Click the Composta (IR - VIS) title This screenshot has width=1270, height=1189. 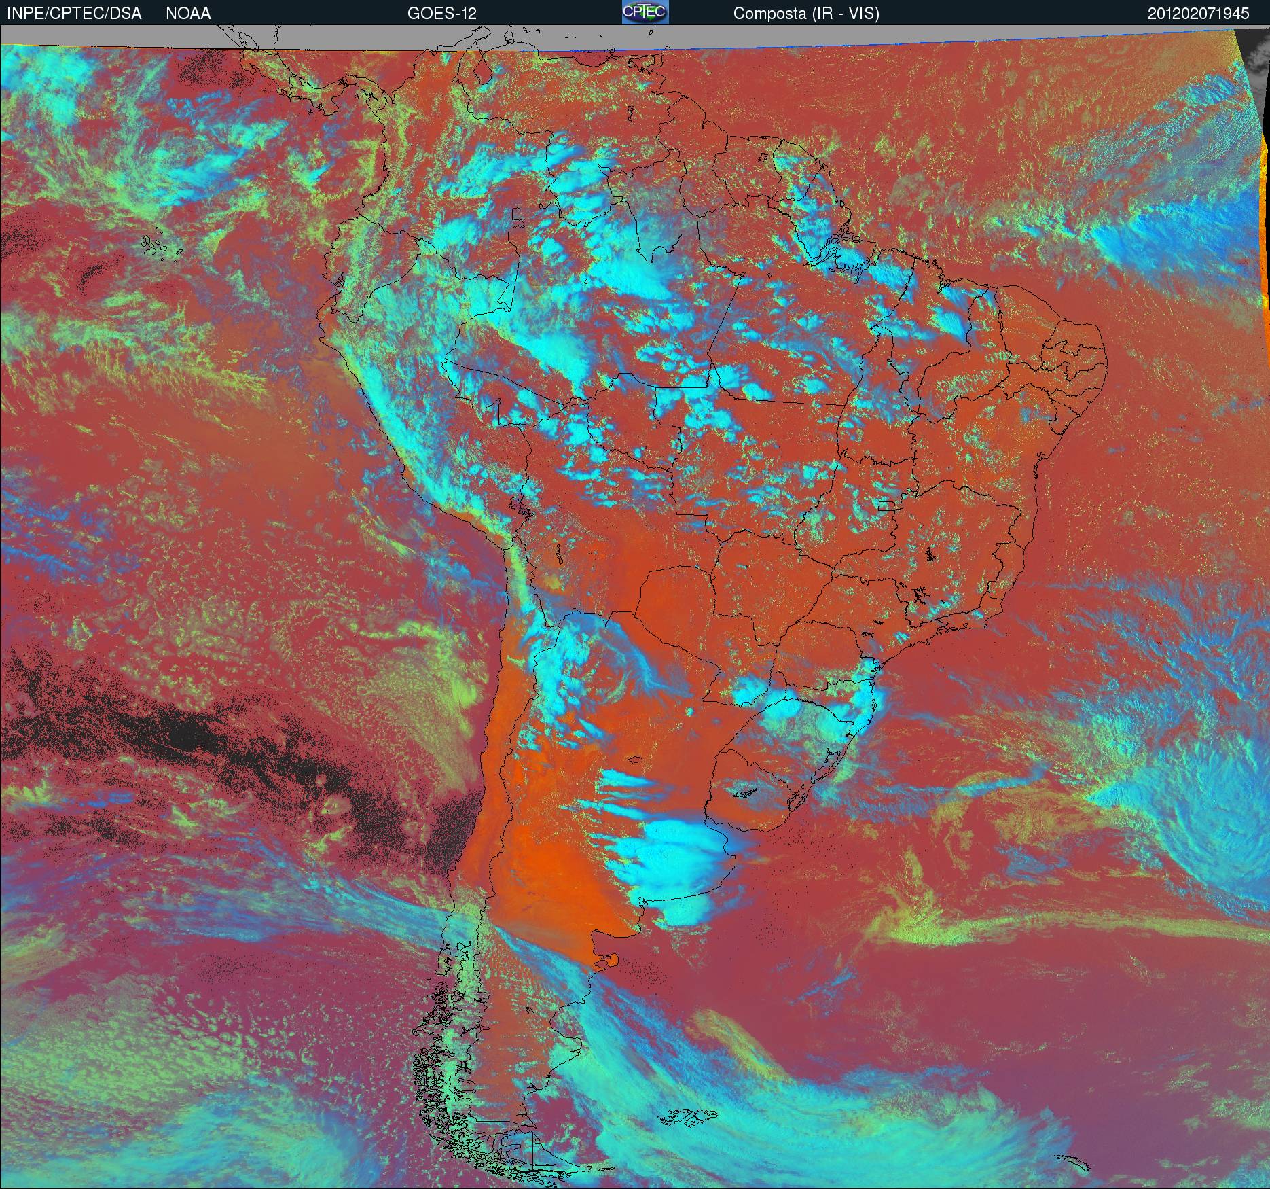[x=806, y=14]
